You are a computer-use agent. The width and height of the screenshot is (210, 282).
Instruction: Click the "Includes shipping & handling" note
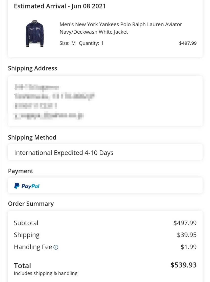coord(46,273)
